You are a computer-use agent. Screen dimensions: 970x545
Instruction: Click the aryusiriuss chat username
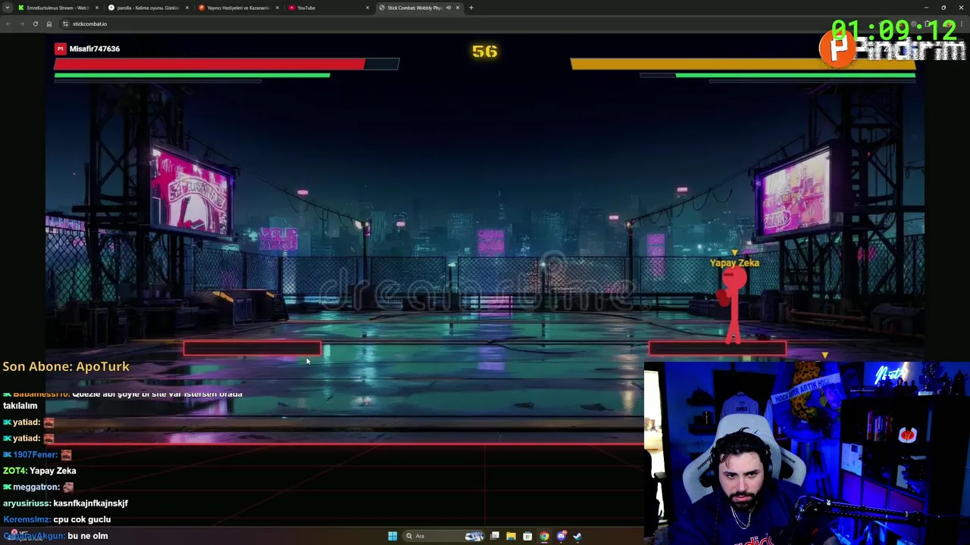[27, 503]
